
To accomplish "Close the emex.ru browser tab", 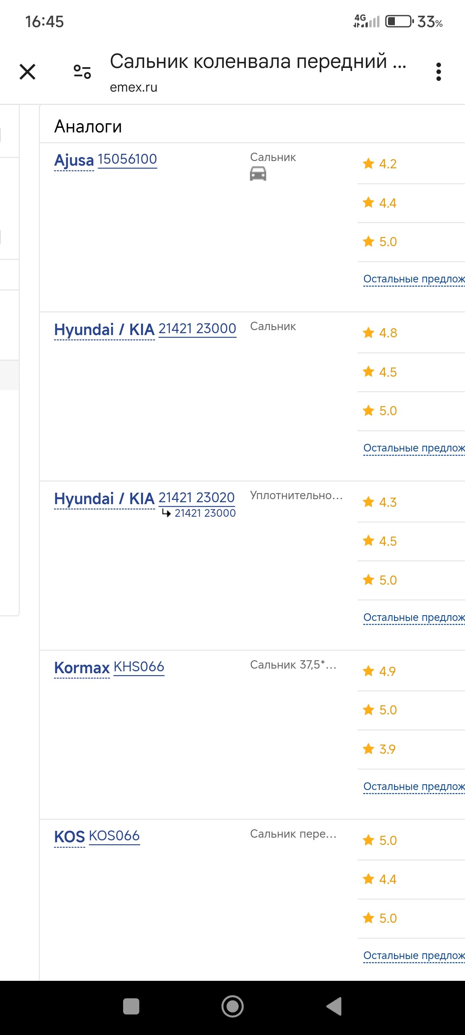I will pyautogui.click(x=27, y=72).
